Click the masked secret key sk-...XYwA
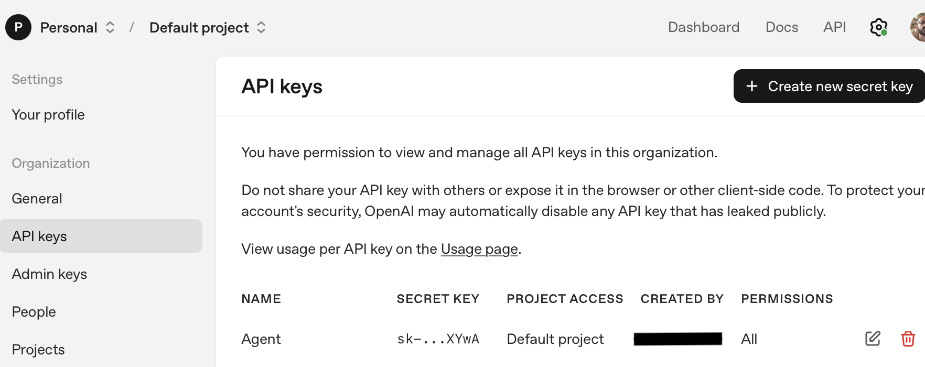The image size is (925, 367). 438,339
